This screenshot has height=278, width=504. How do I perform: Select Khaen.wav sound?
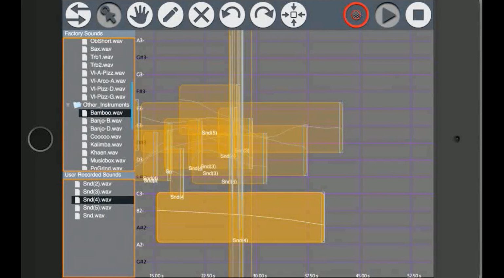click(x=104, y=152)
